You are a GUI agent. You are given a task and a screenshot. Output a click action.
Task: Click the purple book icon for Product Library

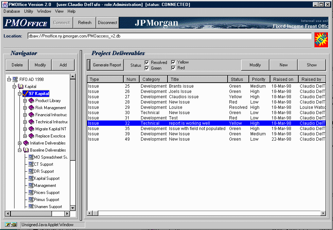click(31, 101)
